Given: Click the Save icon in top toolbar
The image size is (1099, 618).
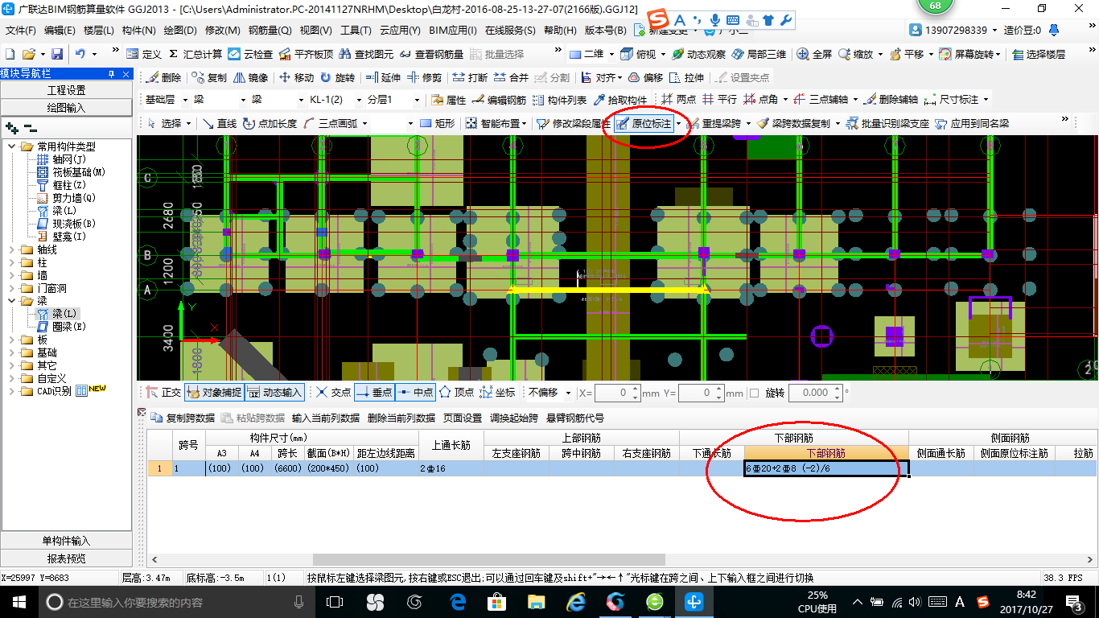Looking at the screenshot, I should (x=57, y=54).
